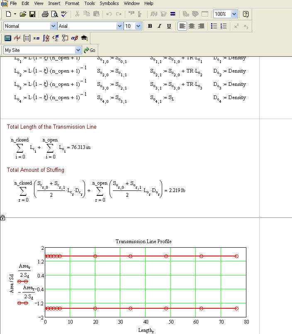Toggle bulleted list
The width and height of the screenshot is (292, 334).
coord(214,26)
